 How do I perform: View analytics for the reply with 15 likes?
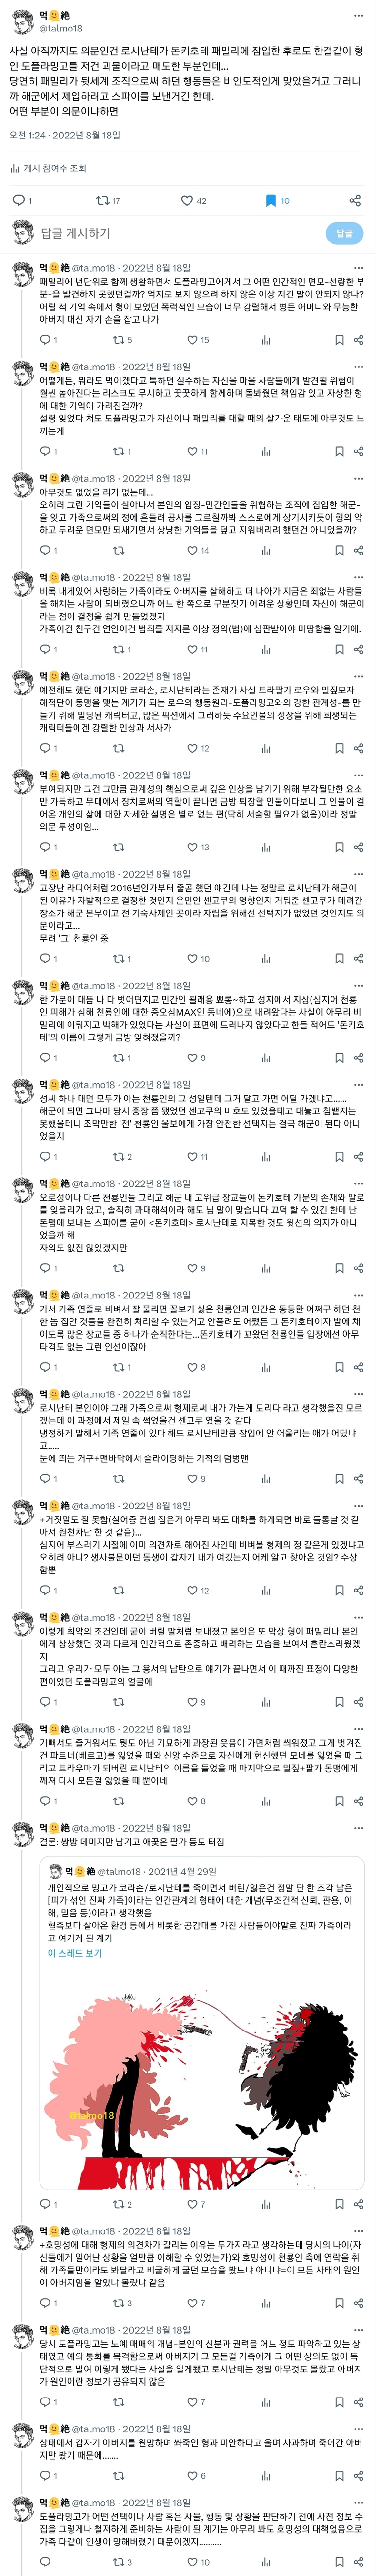[265, 340]
